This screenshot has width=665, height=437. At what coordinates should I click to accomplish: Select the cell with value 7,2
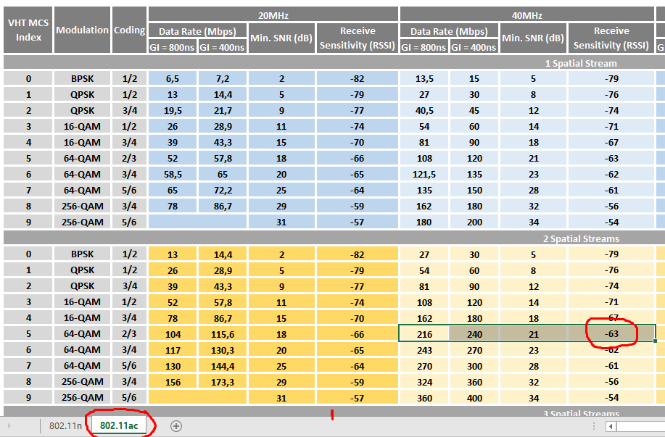[x=222, y=78]
